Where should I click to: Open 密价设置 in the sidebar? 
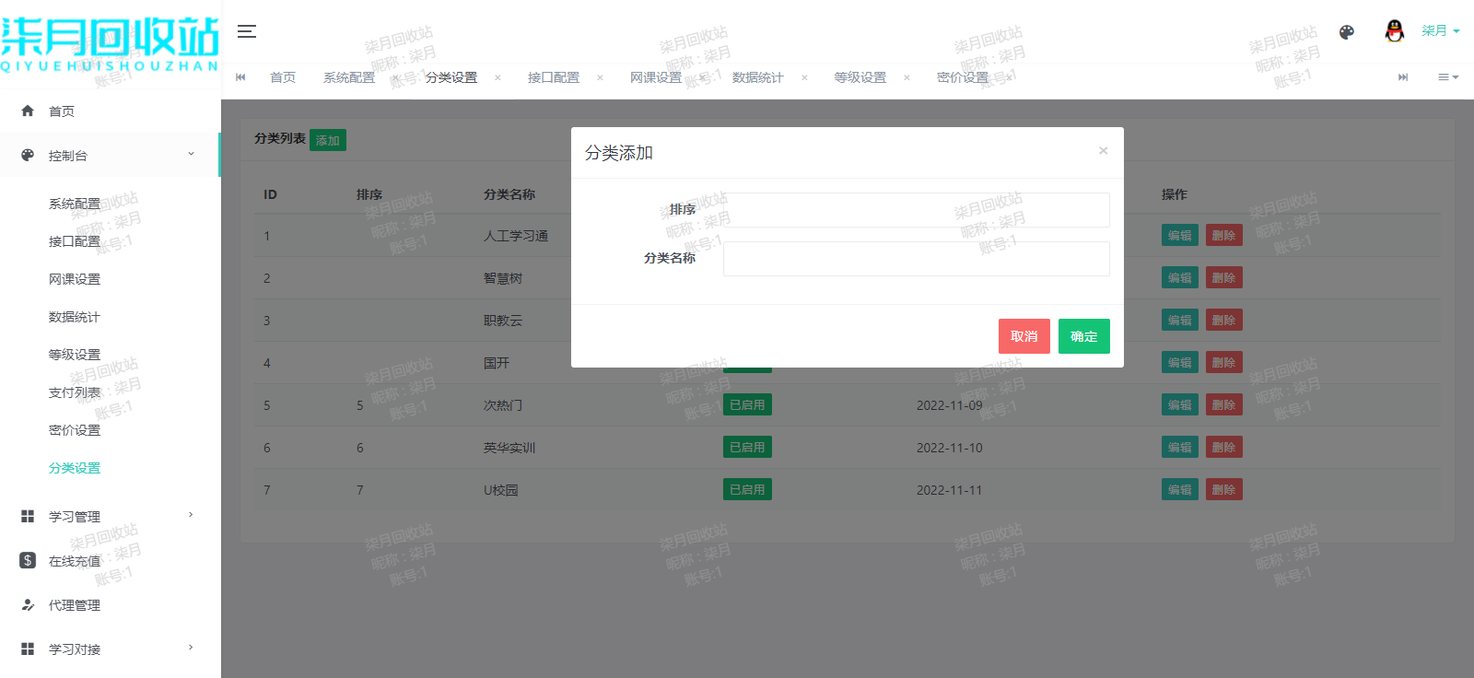pos(75,430)
